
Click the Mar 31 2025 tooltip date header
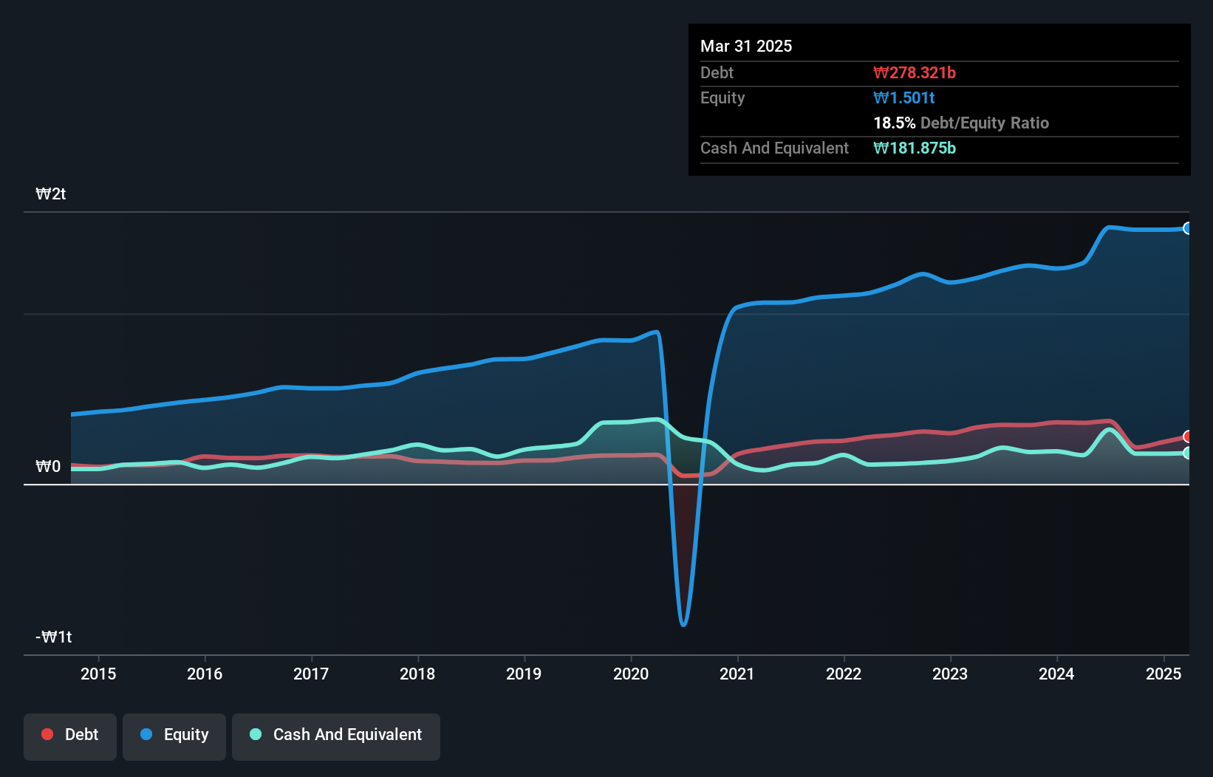pos(746,46)
